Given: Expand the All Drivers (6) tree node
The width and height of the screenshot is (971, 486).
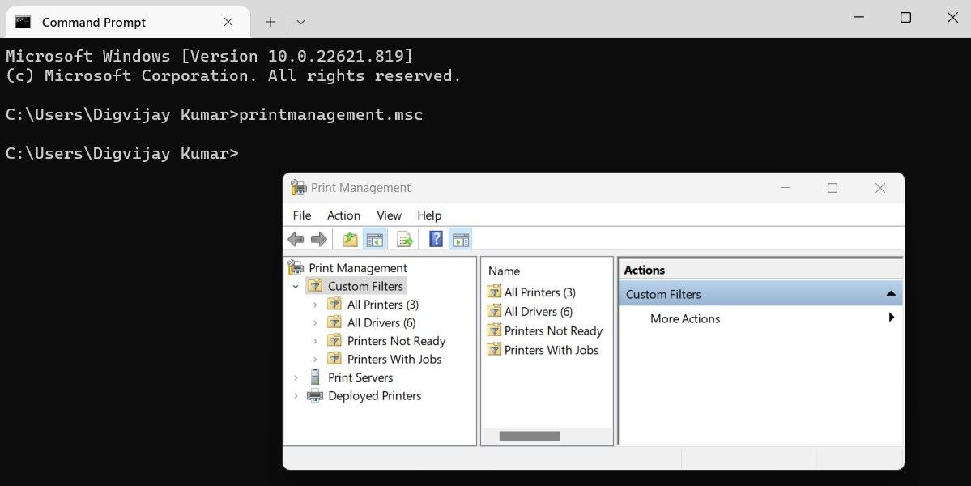Looking at the screenshot, I should point(315,322).
